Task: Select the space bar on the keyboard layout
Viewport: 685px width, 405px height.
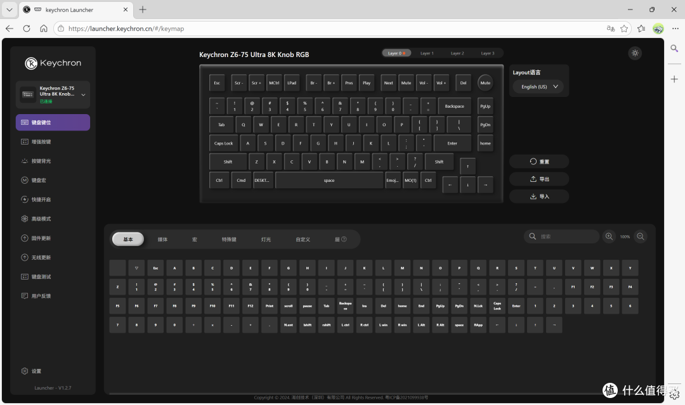Action: point(329,180)
